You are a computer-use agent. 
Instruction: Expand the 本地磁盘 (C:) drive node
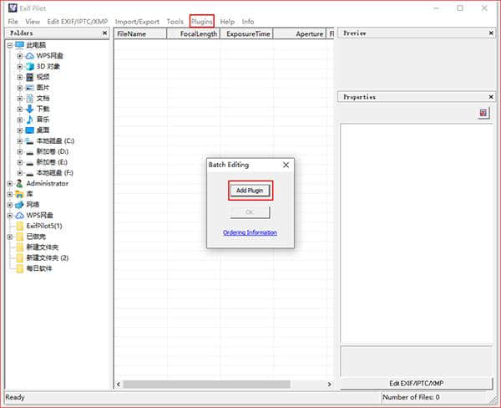coord(19,141)
